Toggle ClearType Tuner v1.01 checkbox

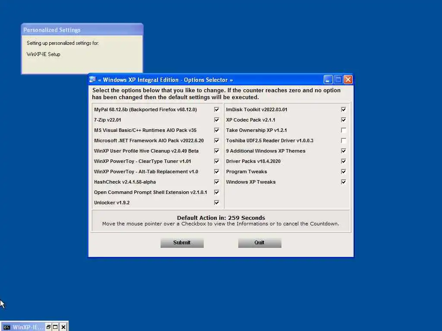tap(217, 161)
